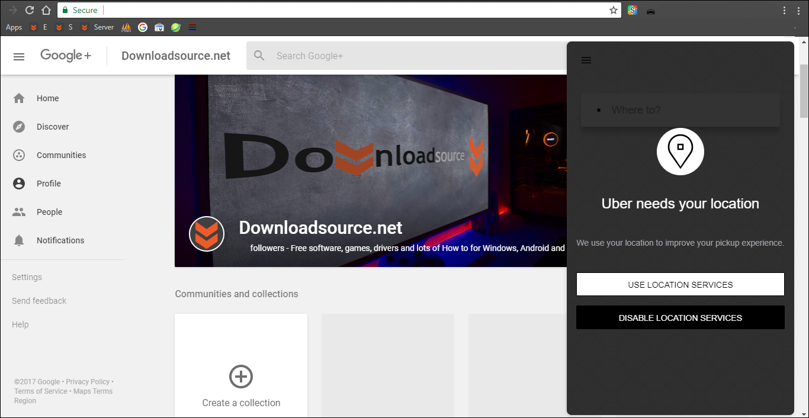Click the Downloadsource.net cover banner image
Image resolution: width=809 pixels, height=418 pixels.
[x=371, y=171]
